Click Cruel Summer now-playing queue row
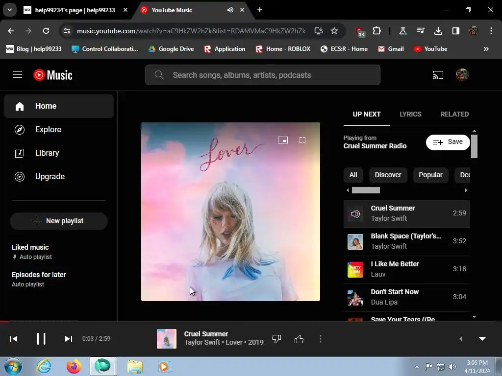 (x=406, y=213)
